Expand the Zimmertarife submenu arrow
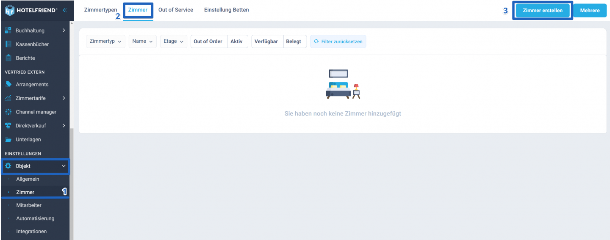The width and height of the screenshot is (610, 240). point(64,98)
